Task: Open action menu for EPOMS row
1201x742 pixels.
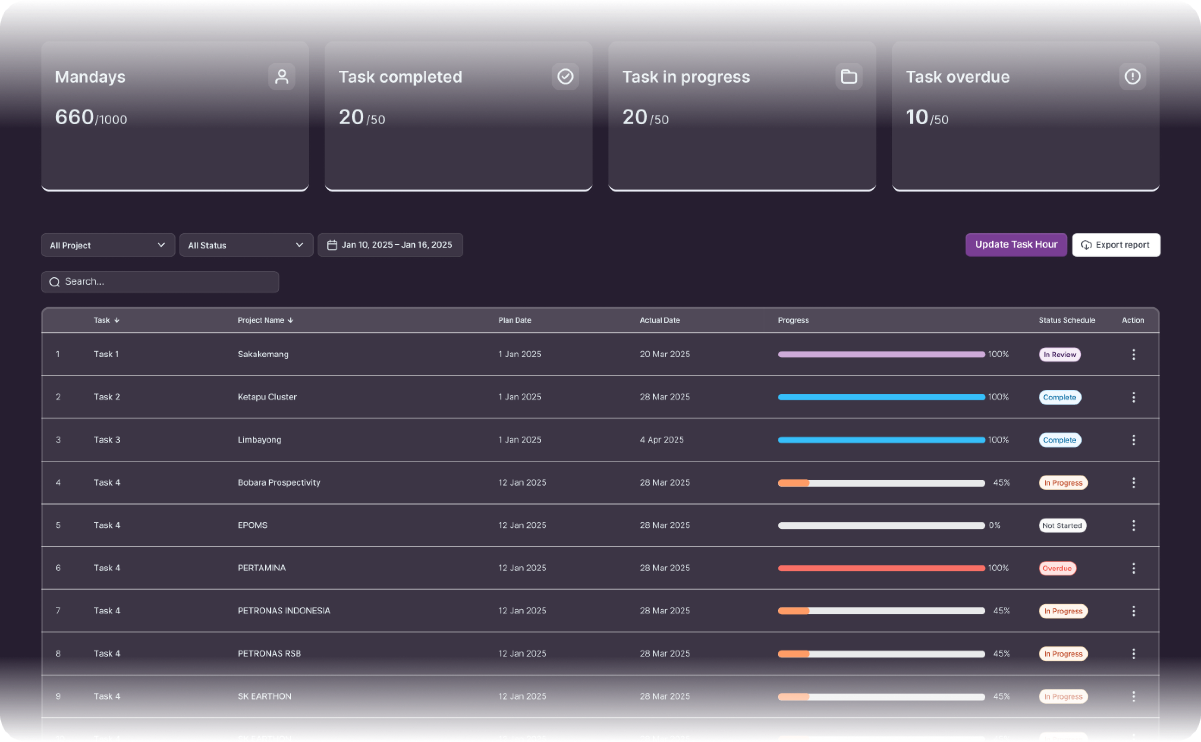Action: point(1133,525)
